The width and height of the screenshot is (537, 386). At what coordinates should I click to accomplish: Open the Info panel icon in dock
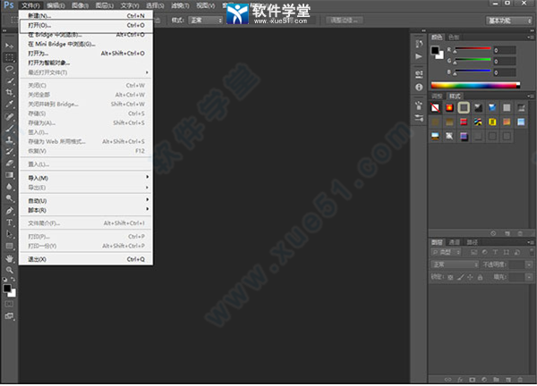(x=419, y=87)
